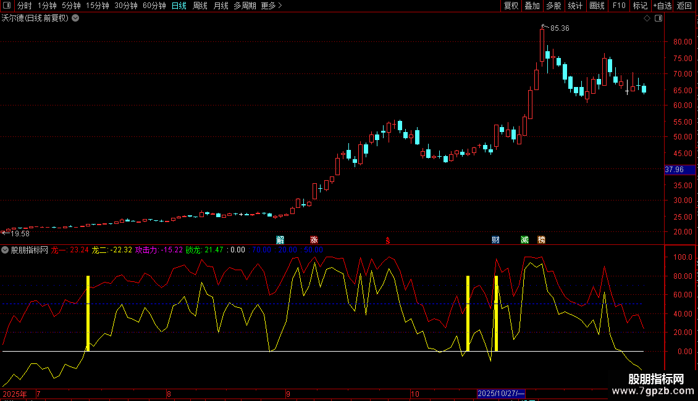Click the 股朋指标网 indicator name
The width and height of the screenshot is (698, 401).
(x=30, y=250)
